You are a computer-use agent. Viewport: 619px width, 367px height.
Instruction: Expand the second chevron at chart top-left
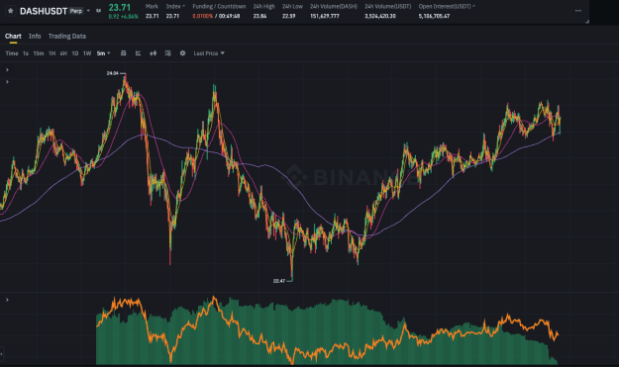(7, 81)
